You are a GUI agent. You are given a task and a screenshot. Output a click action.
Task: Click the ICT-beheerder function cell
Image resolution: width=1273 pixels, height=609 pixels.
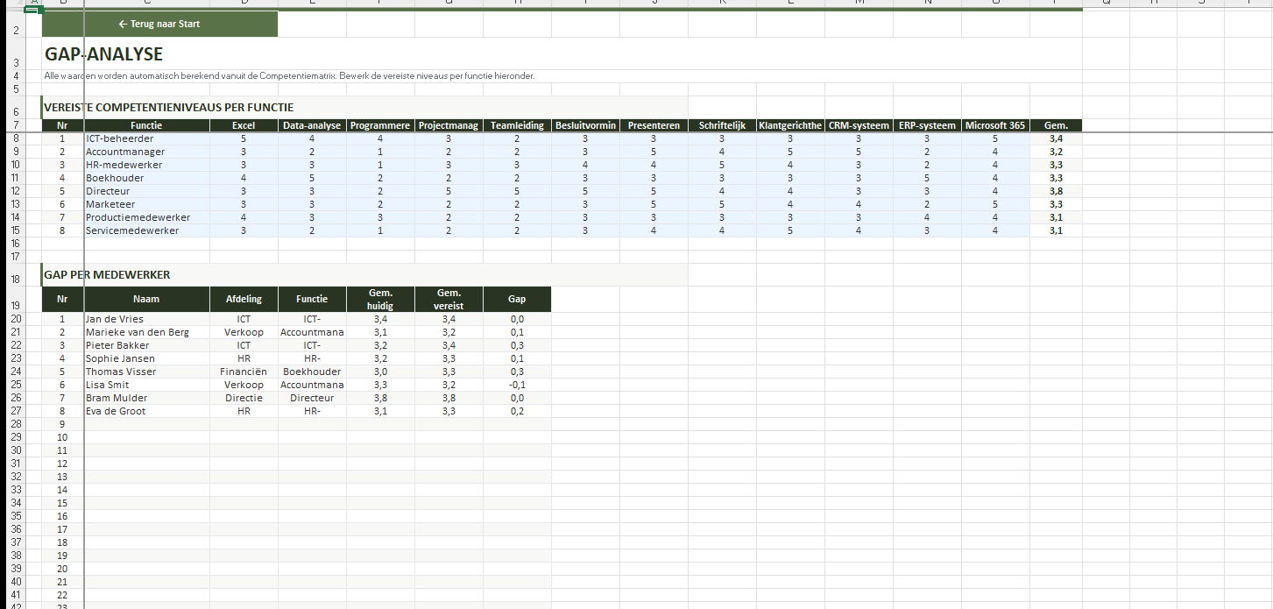point(120,138)
